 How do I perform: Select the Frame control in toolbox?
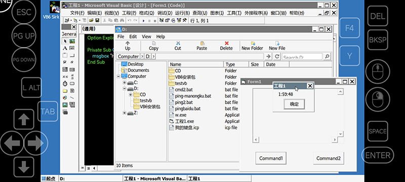click(x=65, y=55)
